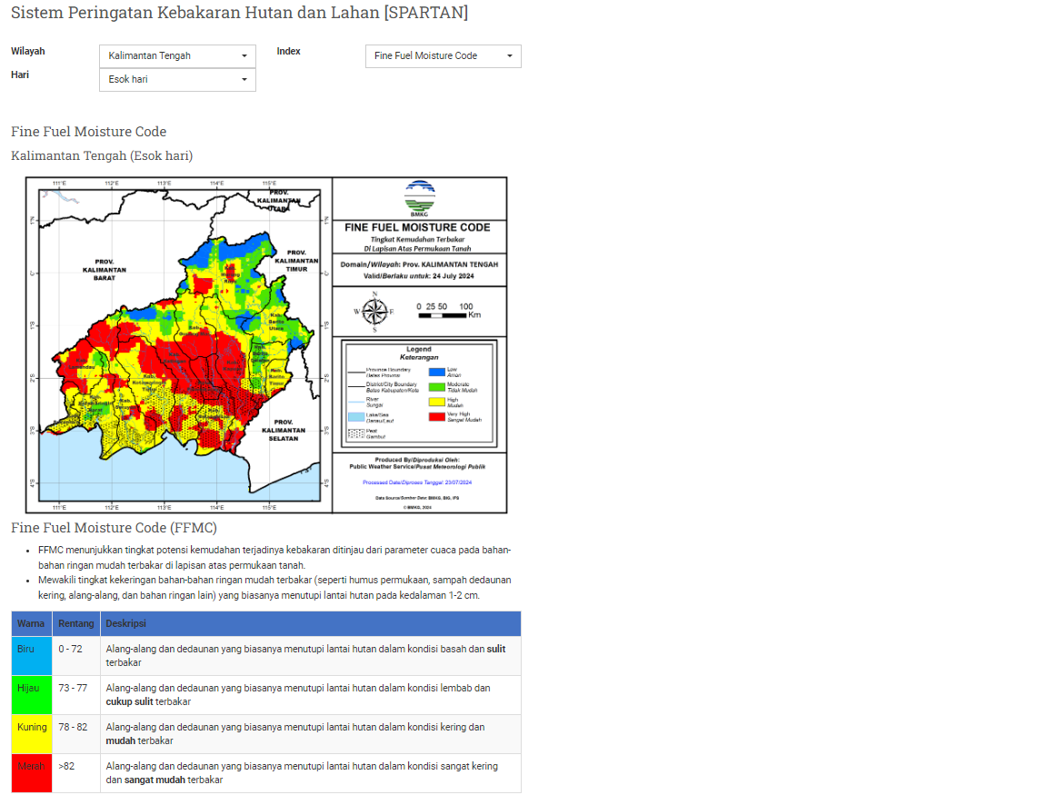Viewport: 1047px width, 795px height.
Task: Click the red Very High legend swatch
Action: pyautogui.click(x=436, y=417)
